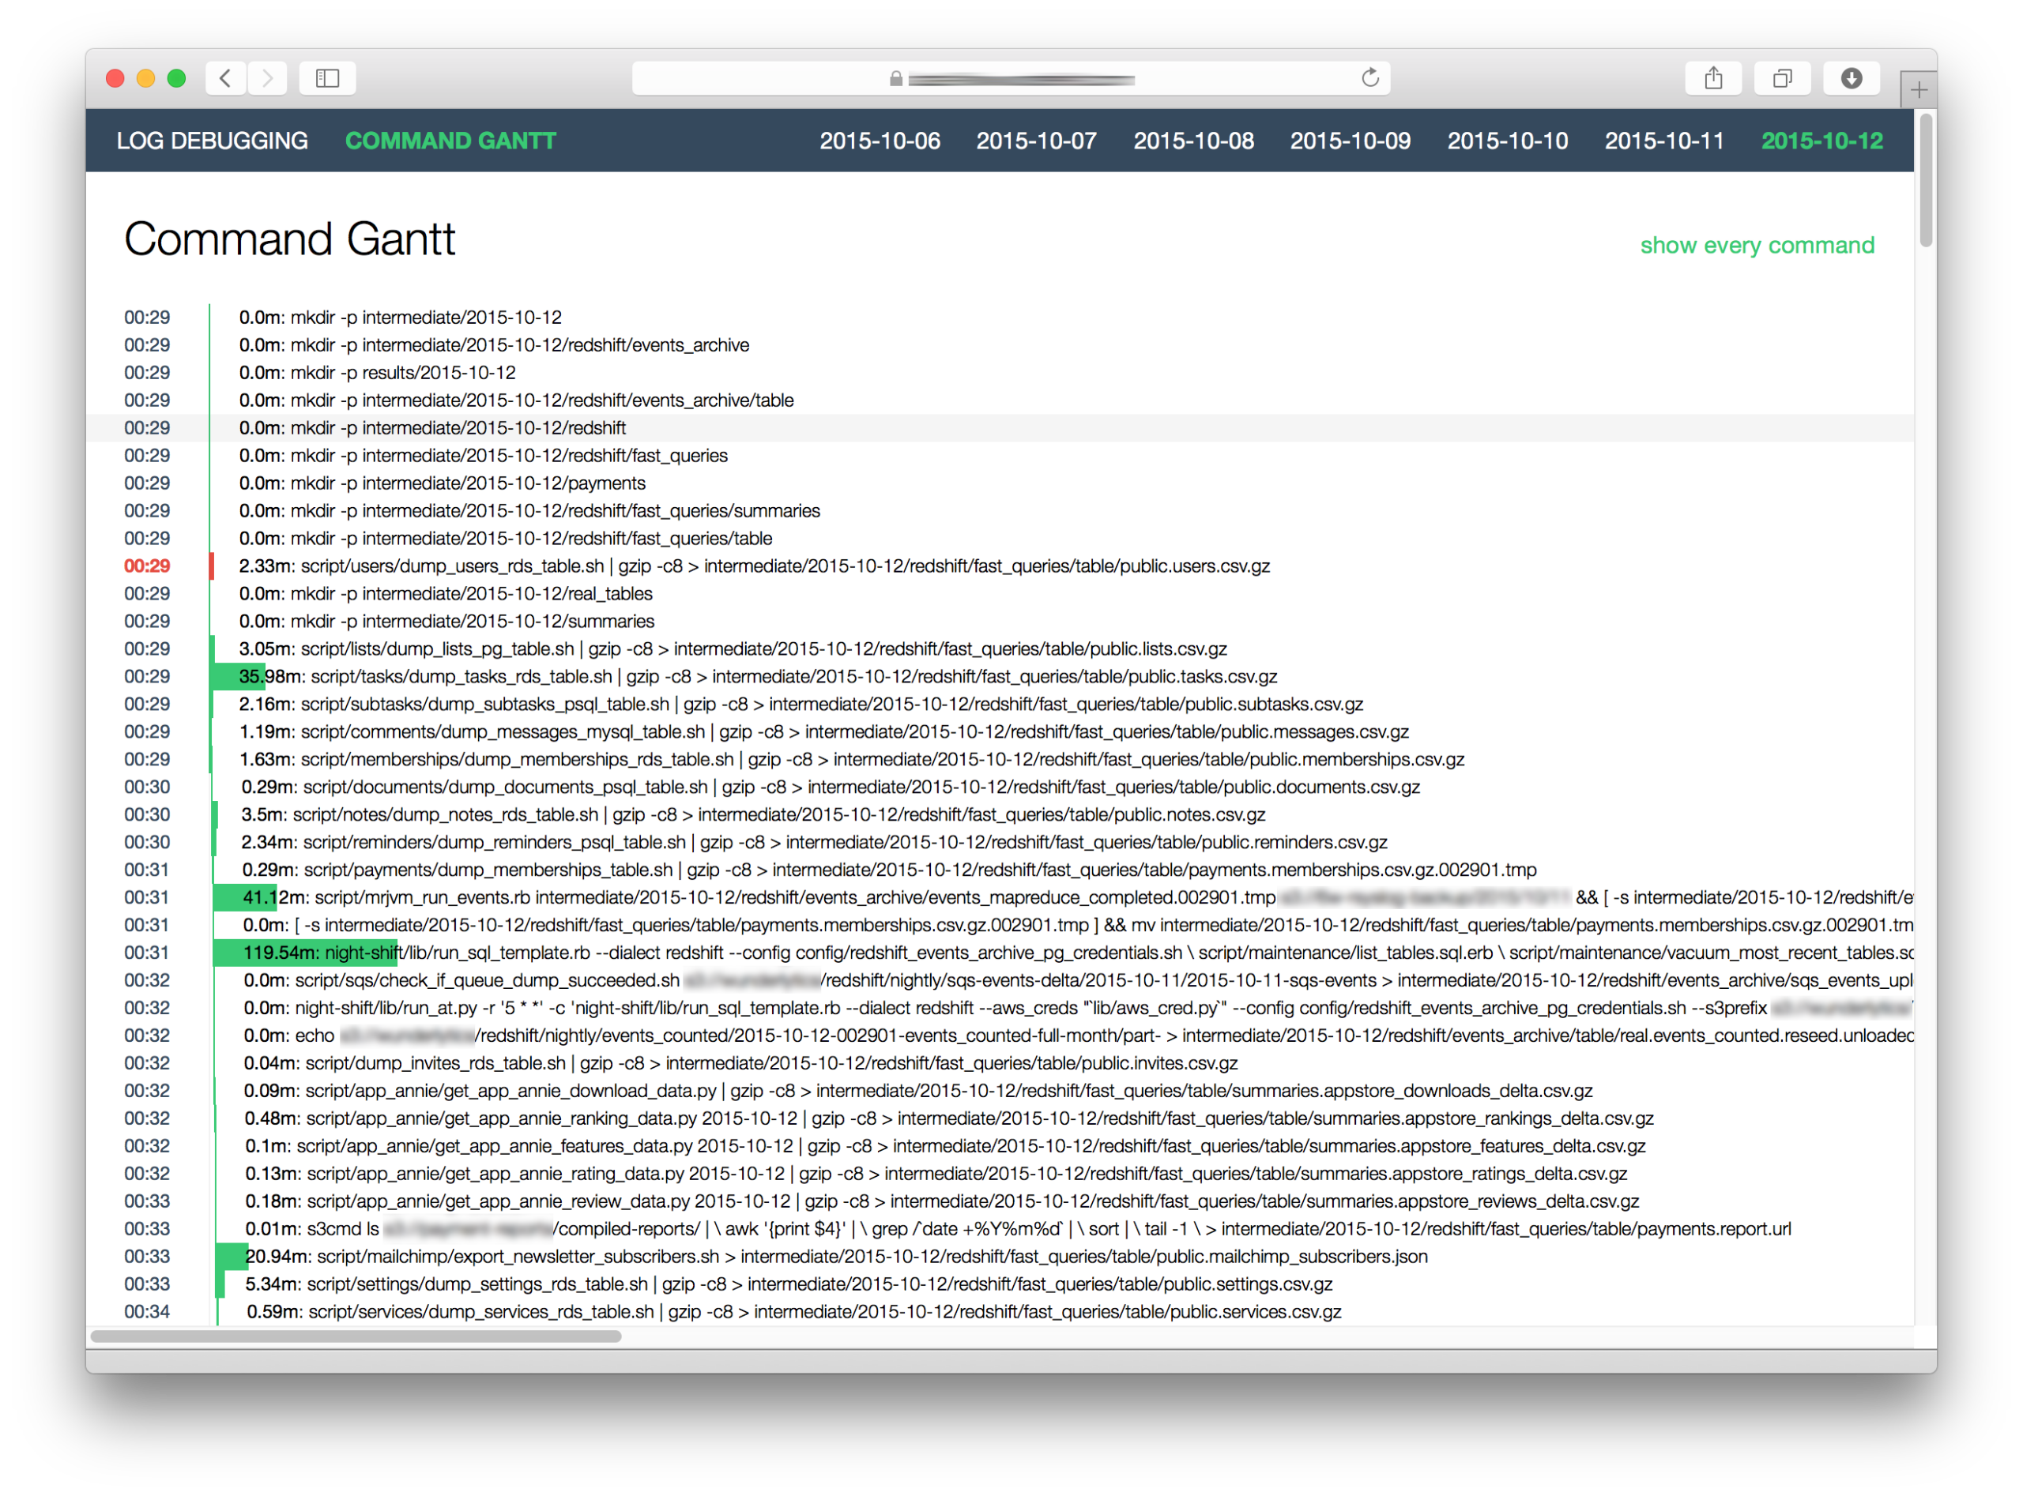2023x1496 pixels.
Task: Open the Share icon in toolbar
Action: click(x=1712, y=79)
